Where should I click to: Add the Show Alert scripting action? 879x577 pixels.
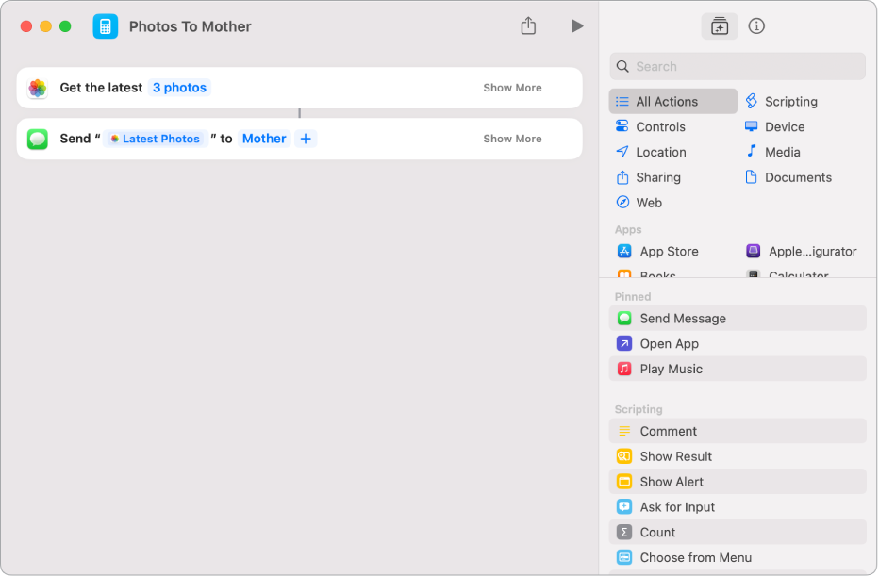click(x=738, y=481)
